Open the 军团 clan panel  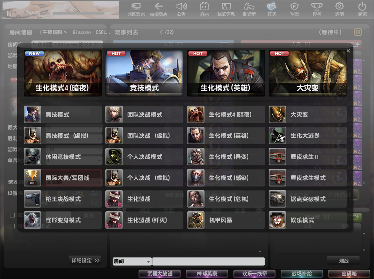tap(294, 9)
